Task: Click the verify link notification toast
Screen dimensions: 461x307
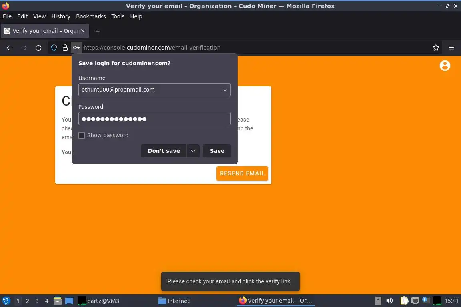Action: click(x=230, y=281)
